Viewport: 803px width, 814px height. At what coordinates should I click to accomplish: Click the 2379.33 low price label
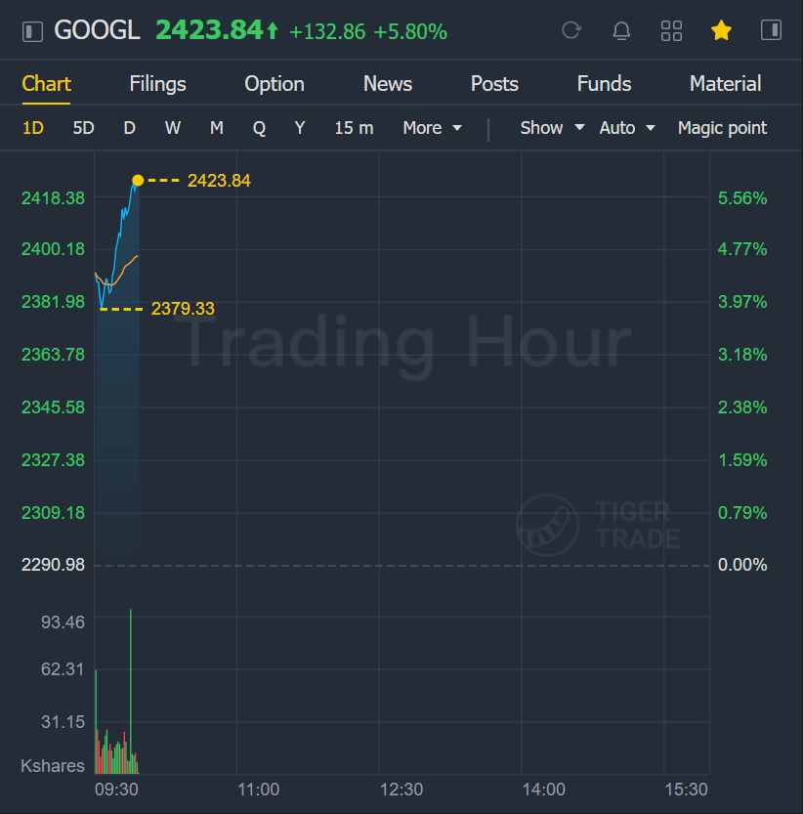[x=183, y=309]
